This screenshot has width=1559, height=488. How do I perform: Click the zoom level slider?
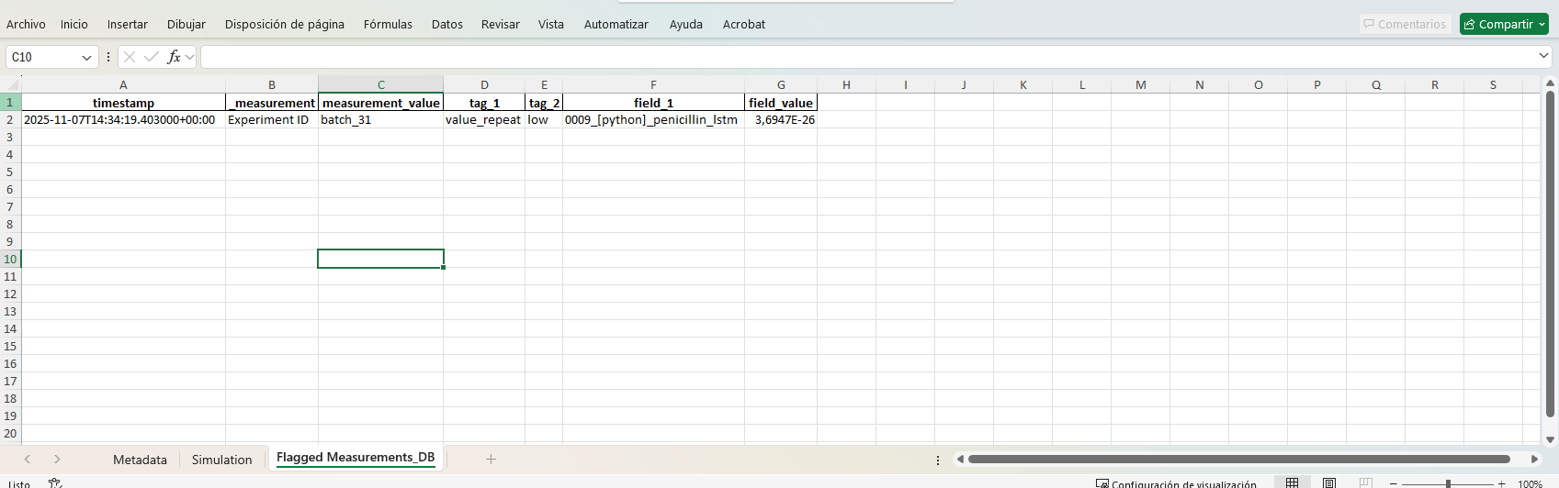pos(1448,483)
